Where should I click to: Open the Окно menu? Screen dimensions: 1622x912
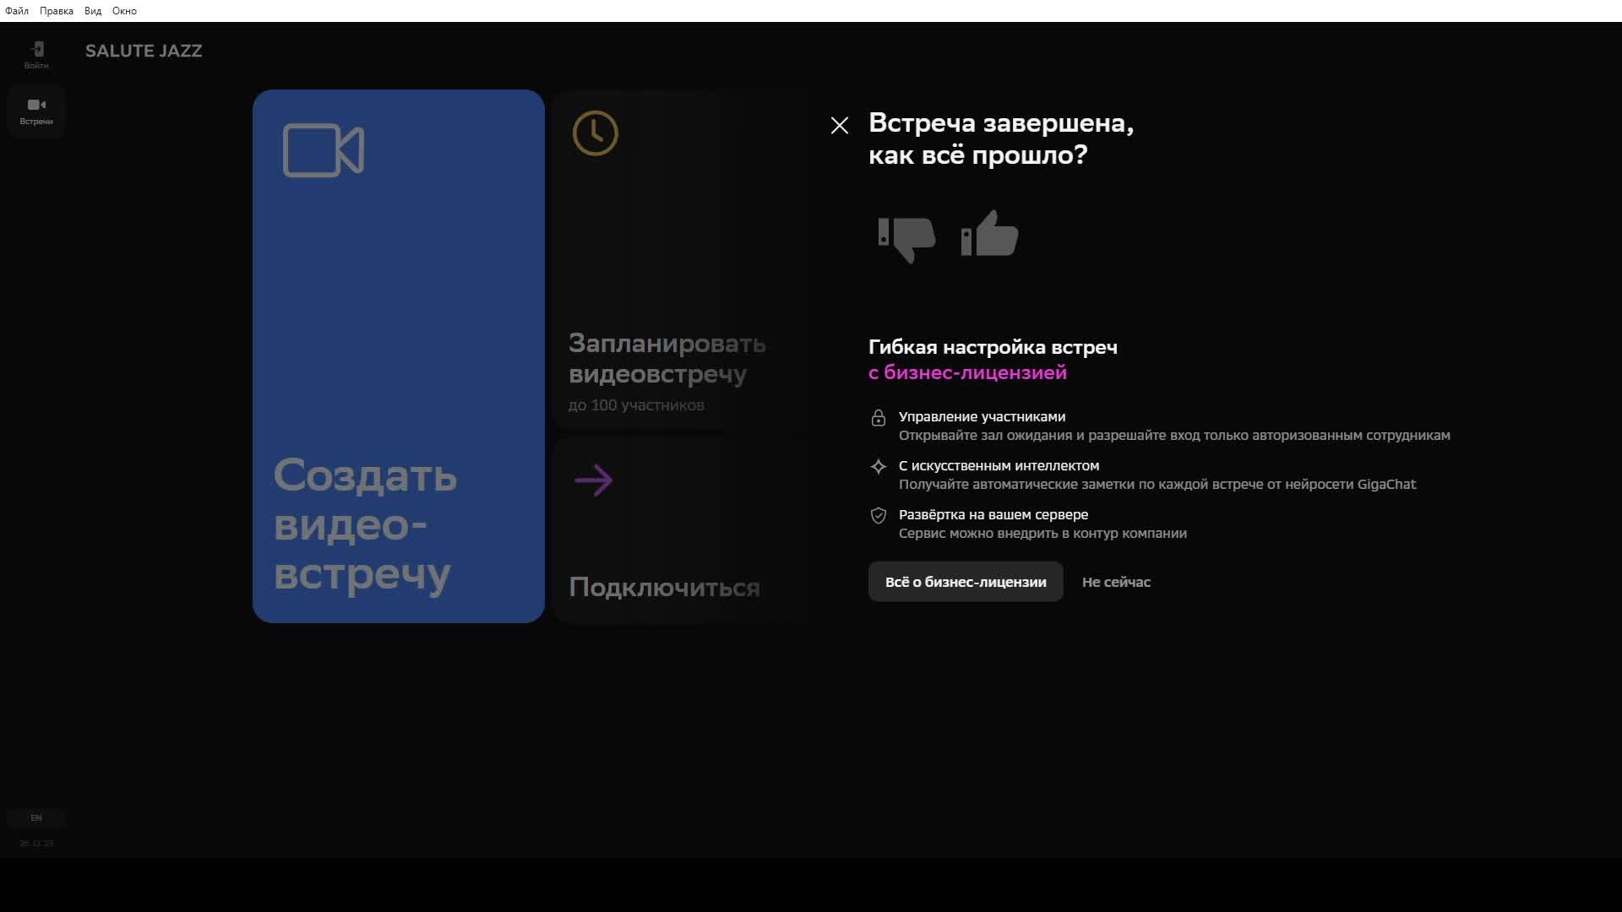tap(124, 11)
